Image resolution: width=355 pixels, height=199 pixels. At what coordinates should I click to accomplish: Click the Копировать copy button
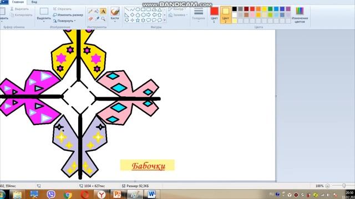(21, 15)
